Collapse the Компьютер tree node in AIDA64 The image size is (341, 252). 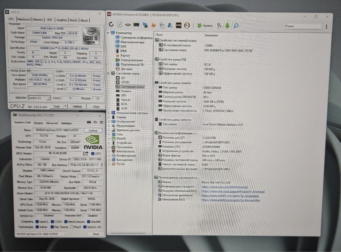point(108,33)
